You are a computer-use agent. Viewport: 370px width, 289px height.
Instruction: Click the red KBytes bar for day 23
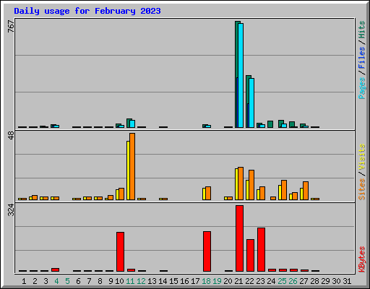click(x=261, y=249)
